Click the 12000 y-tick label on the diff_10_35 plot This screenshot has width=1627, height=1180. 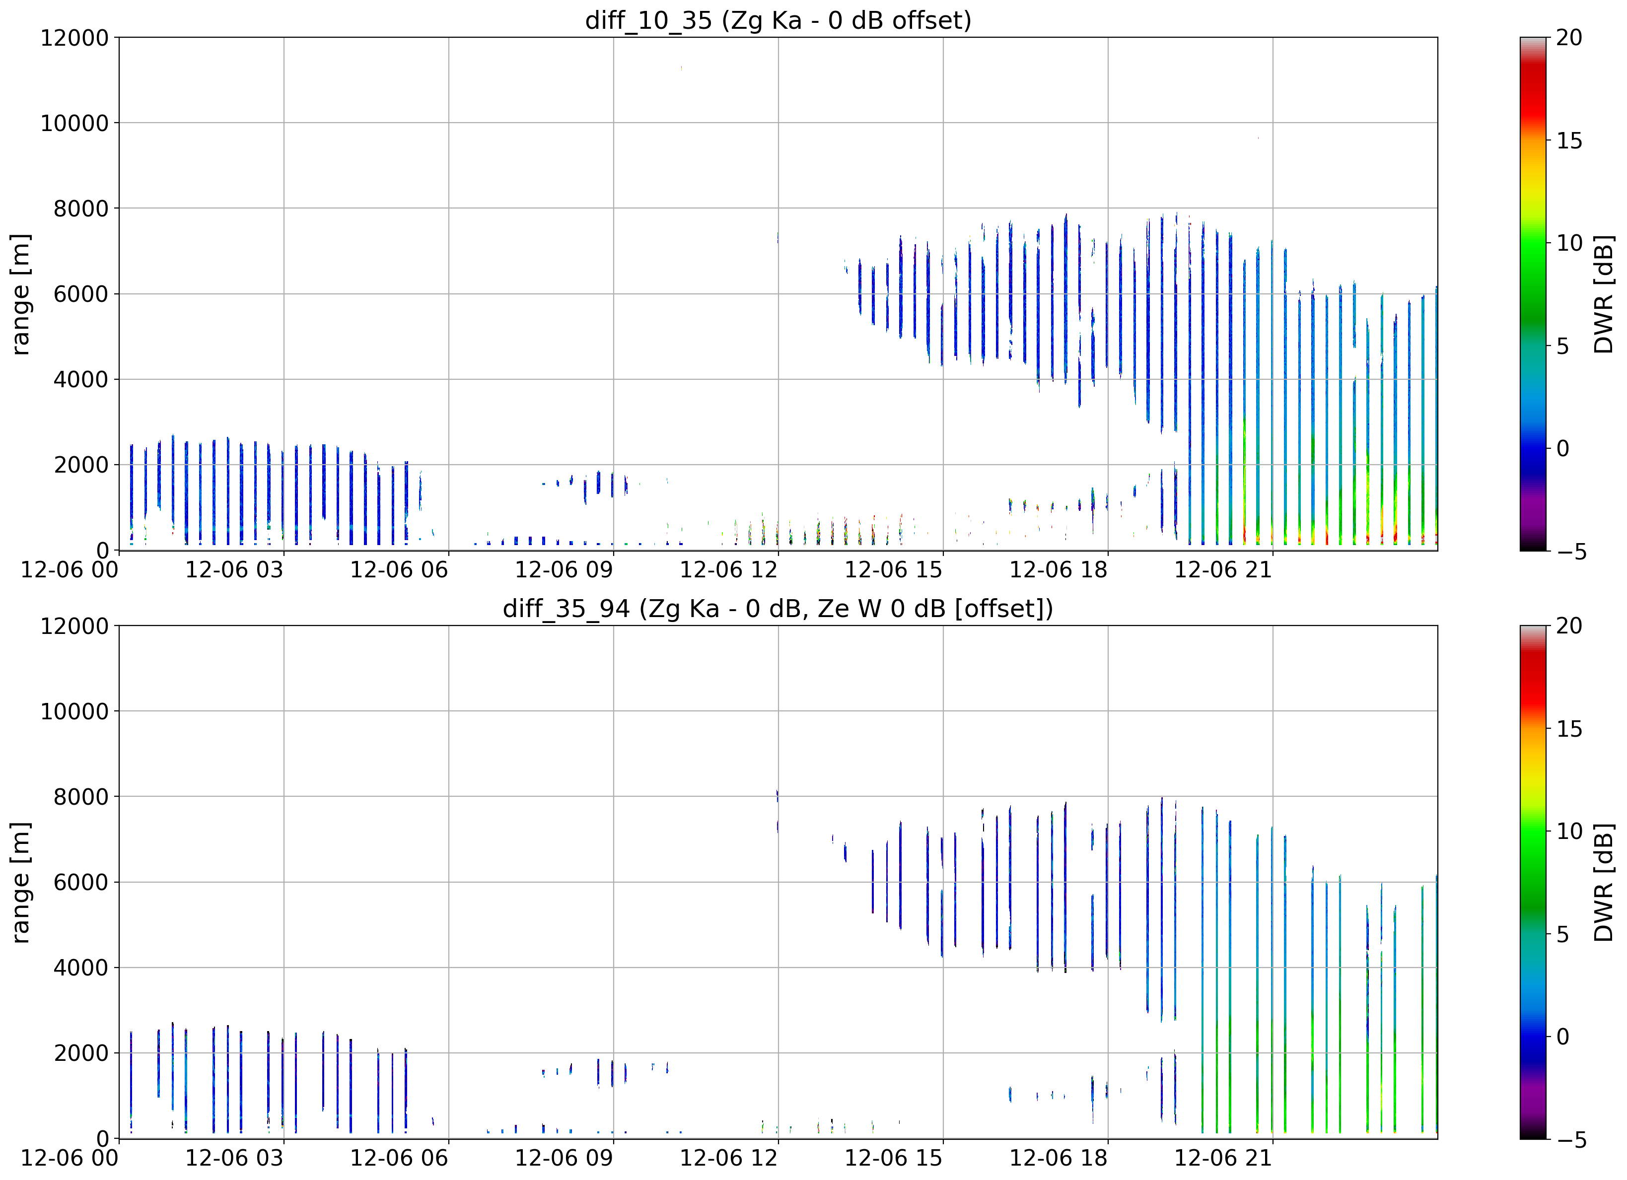(x=74, y=37)
